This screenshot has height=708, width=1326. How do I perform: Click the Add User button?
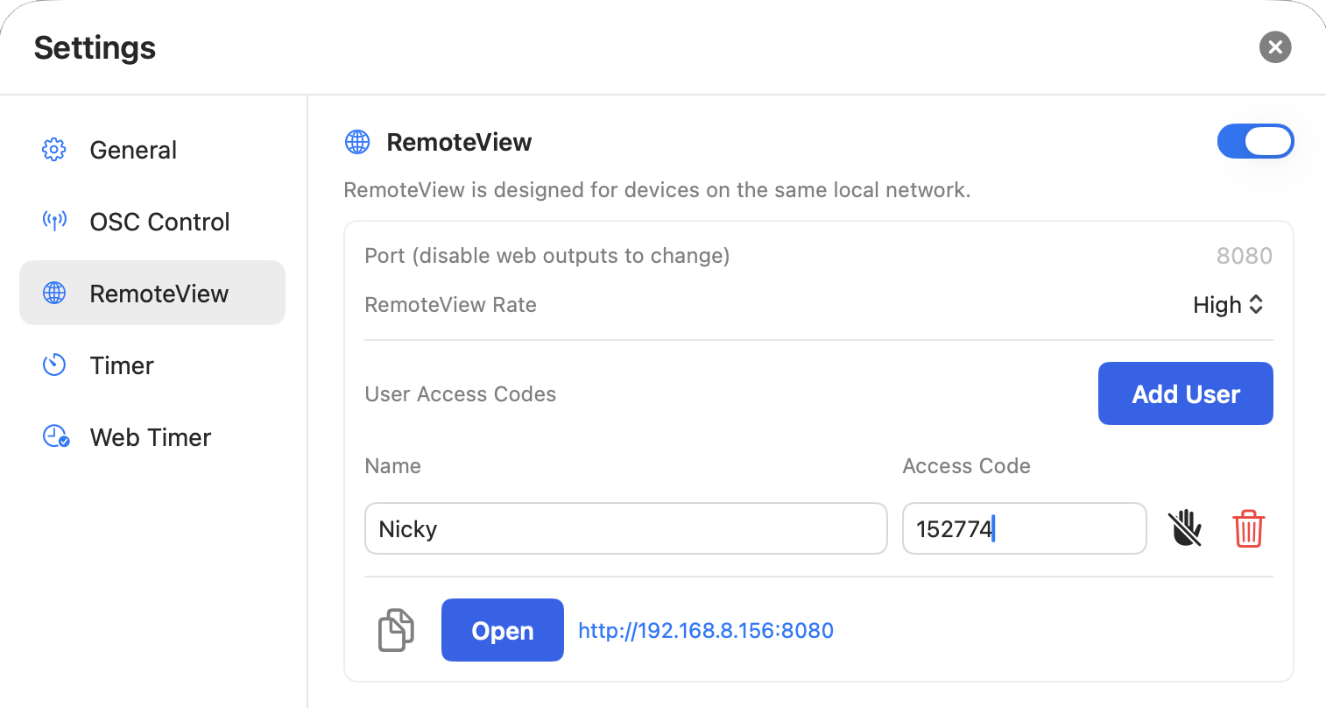click(1186, 393)
